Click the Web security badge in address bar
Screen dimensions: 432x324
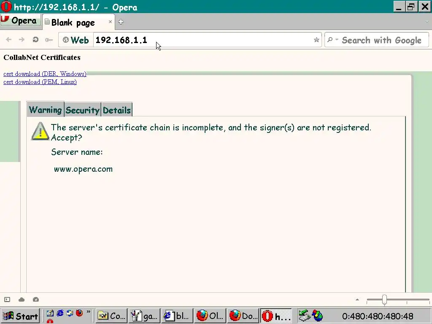(76, 40)
